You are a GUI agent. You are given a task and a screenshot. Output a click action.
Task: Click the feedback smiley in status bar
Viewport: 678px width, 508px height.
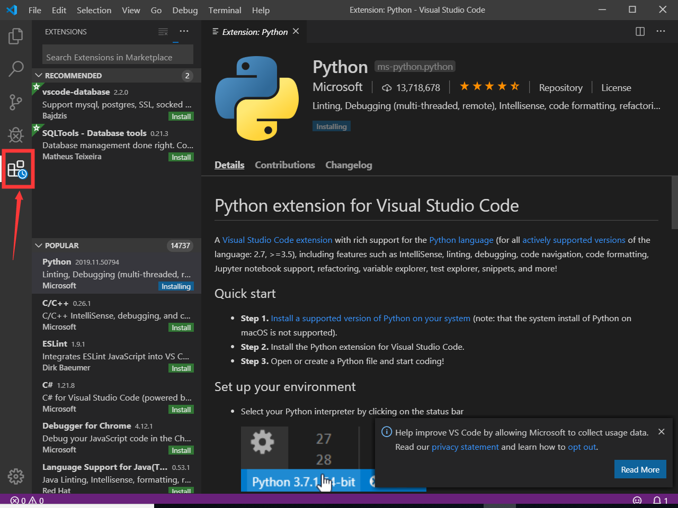(x=637, y=500)
